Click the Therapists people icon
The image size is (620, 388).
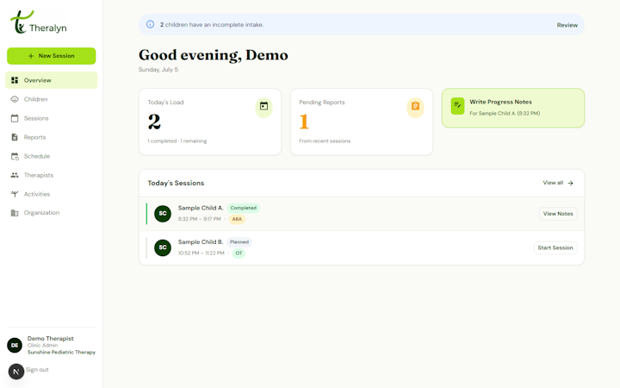15,175
